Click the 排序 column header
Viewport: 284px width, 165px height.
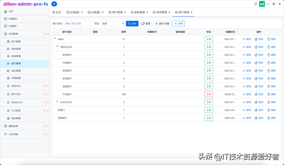(124, 32)
